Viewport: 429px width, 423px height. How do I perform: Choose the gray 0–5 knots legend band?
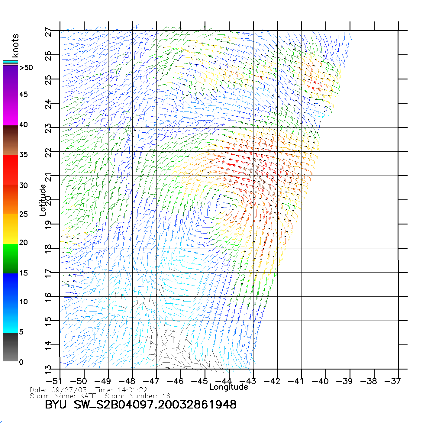click(11, 347)
